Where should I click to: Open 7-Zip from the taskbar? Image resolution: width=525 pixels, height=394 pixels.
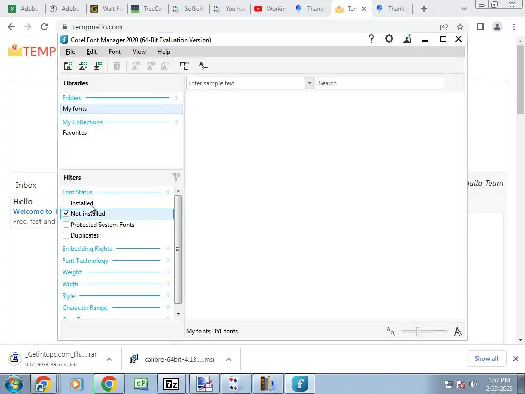[x=171, y=384]
